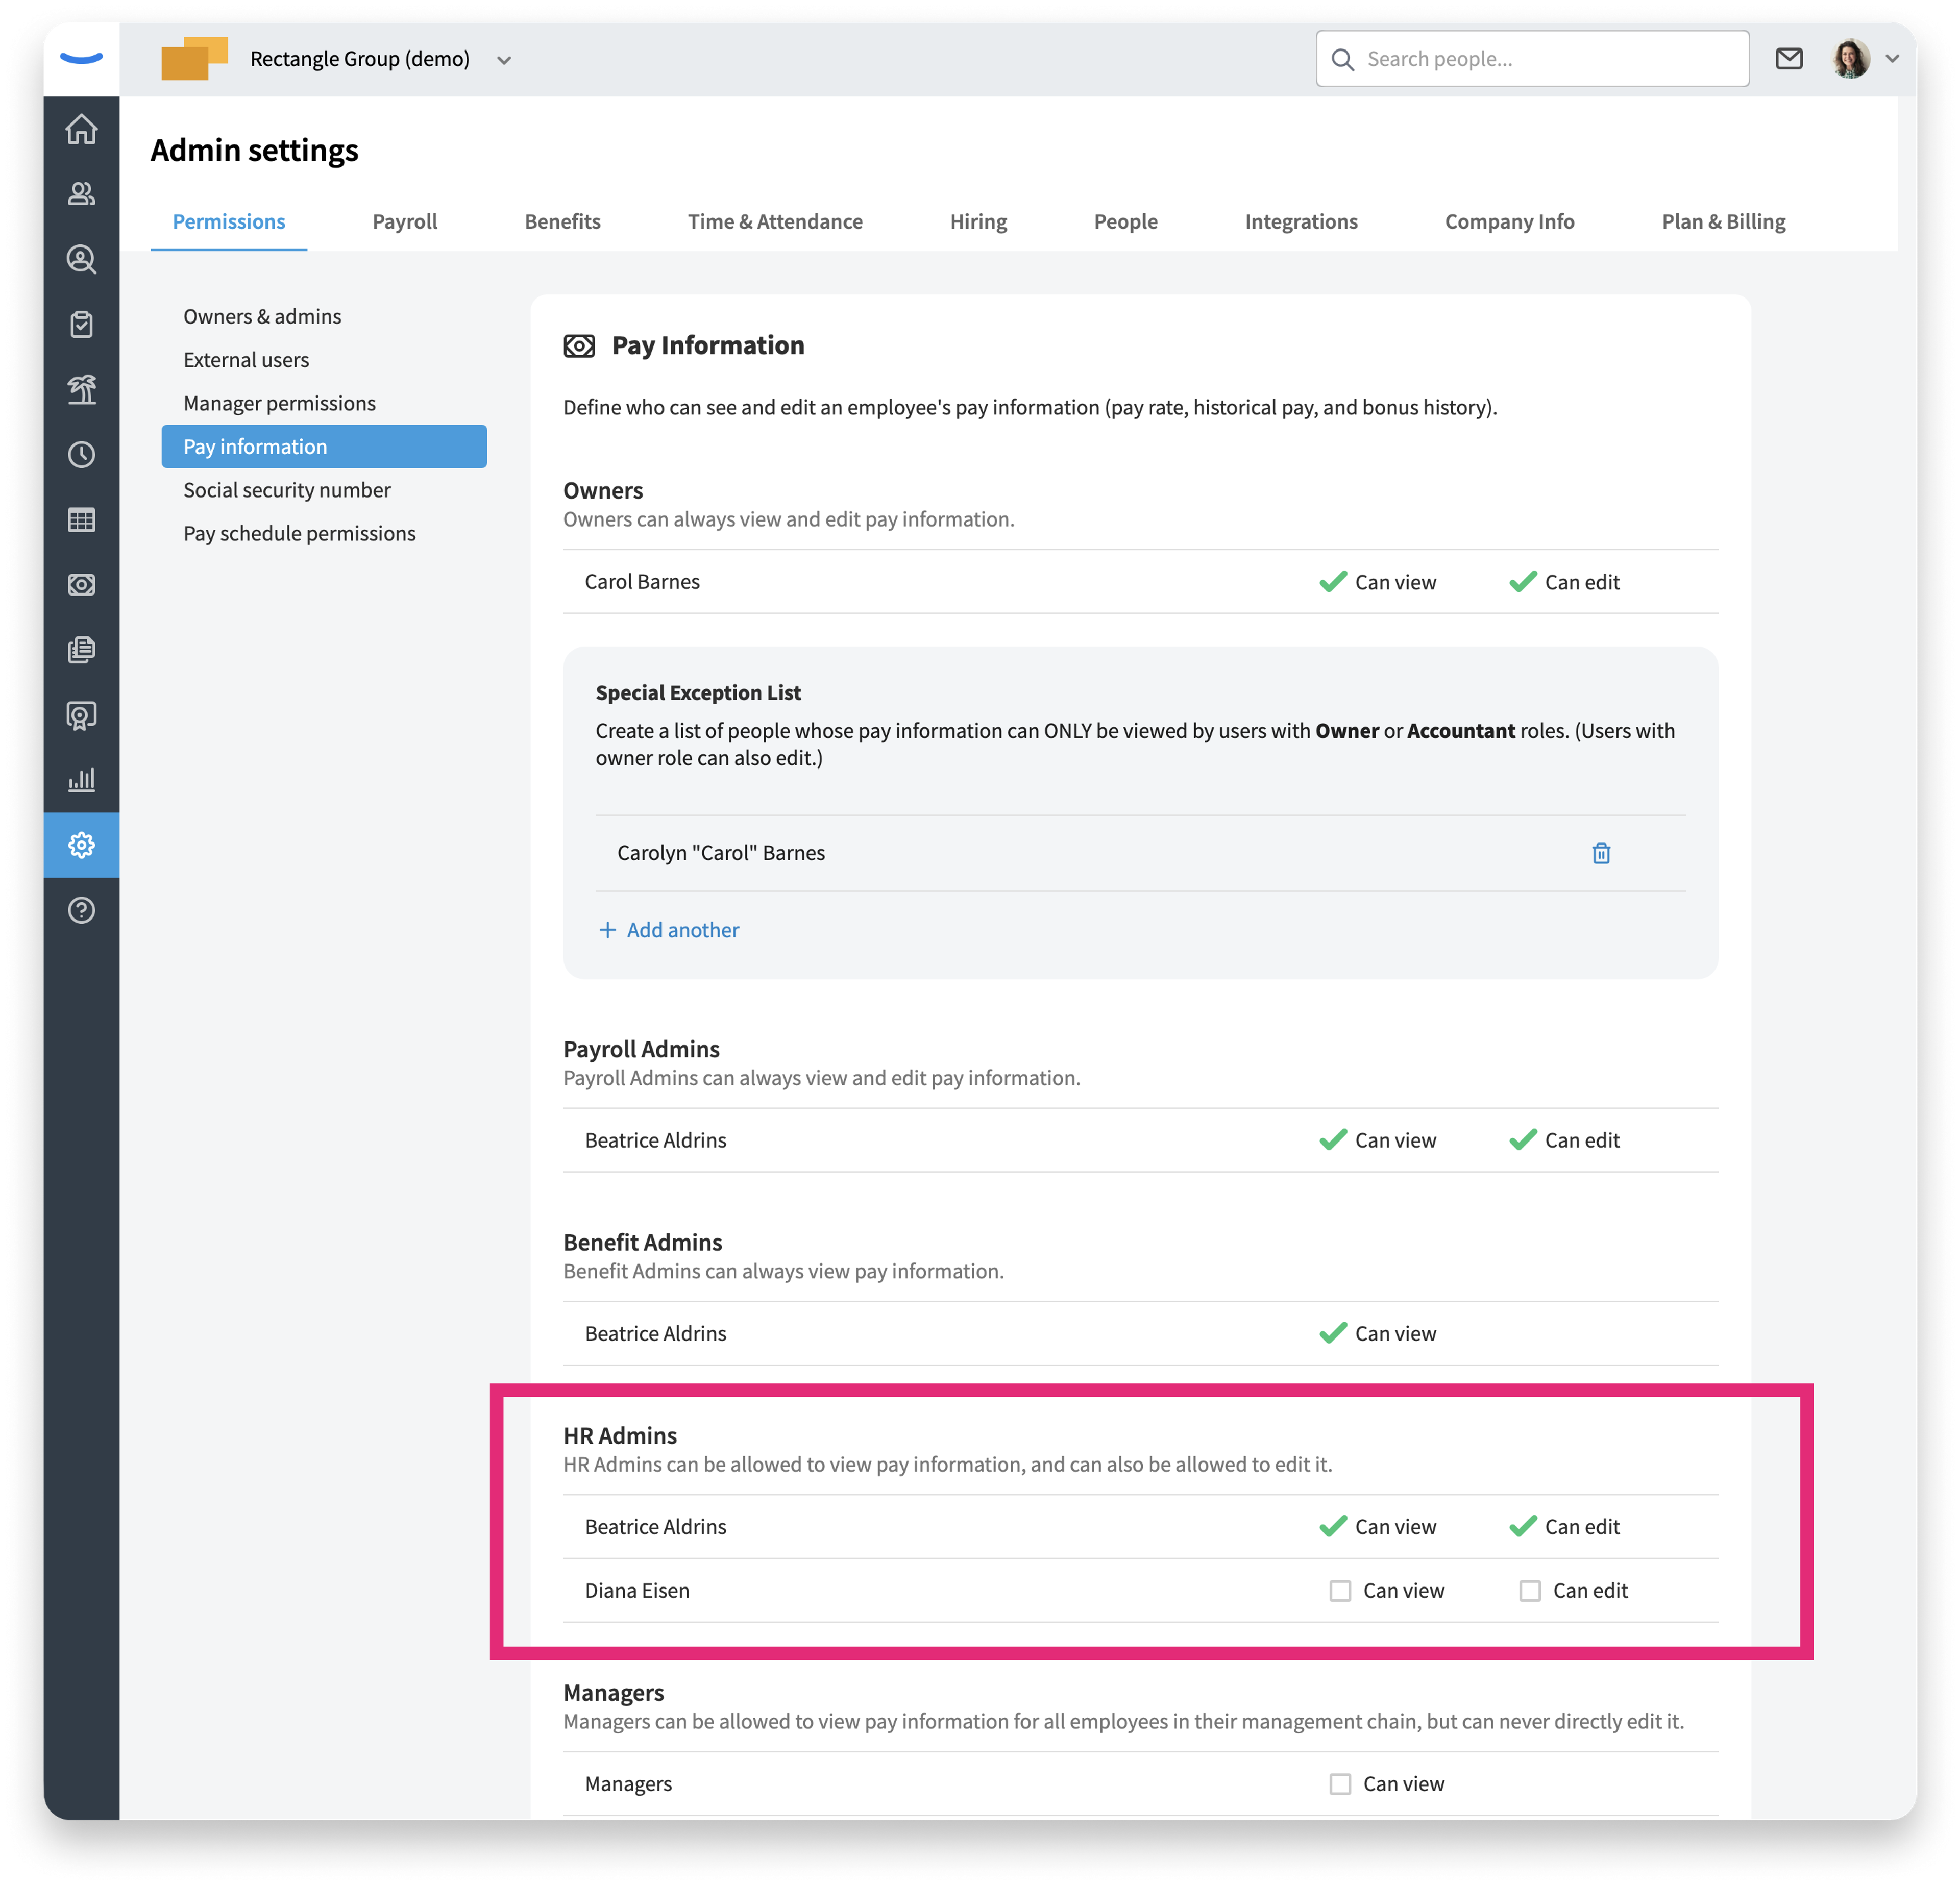Viewport: 1960px width, 1885px height.
Task: Expand the Rectangle Group company dropdown
Action: coord(504,60)
